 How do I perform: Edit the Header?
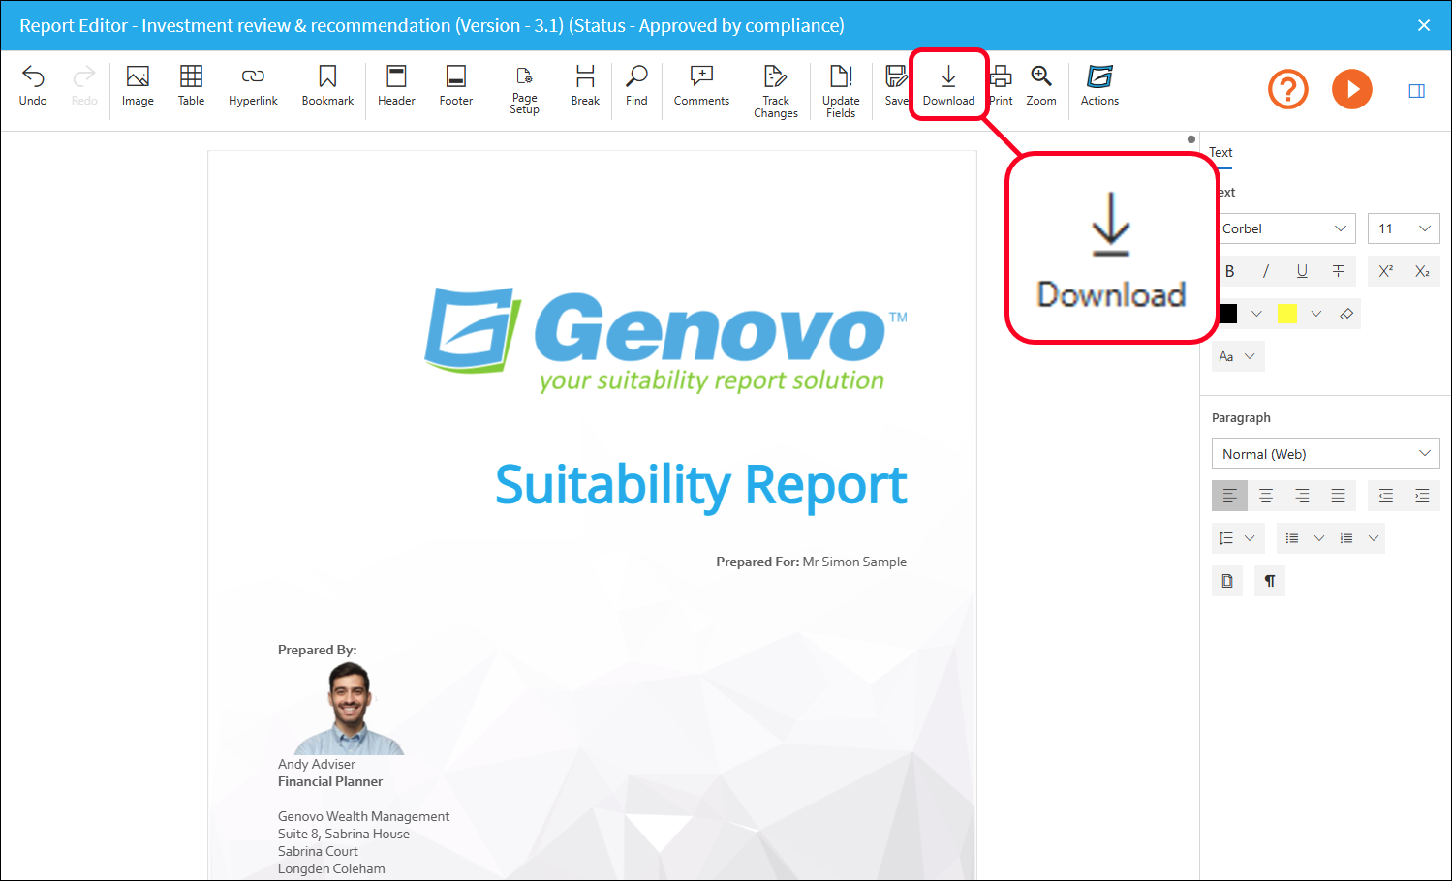396,86
